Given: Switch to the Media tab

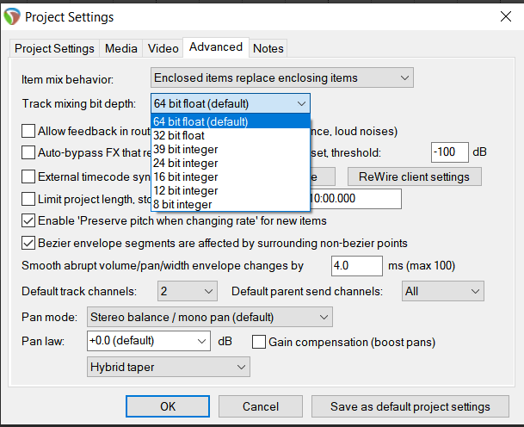Looking at the screenshot, I should click(x=121, y=48).
